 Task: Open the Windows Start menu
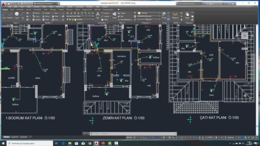pyautogui.click(x=3, y=143)
